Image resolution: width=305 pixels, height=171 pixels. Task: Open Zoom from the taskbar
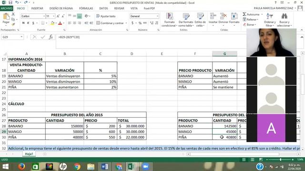pos(145,166)
